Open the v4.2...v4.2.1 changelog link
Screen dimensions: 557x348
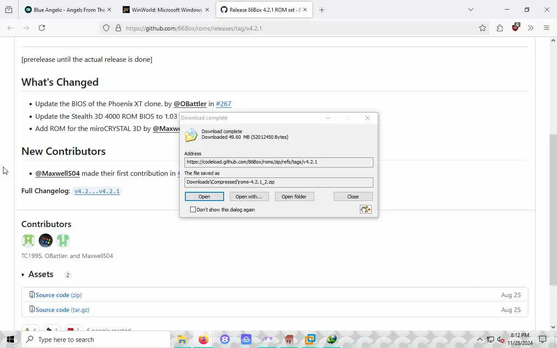97,191
